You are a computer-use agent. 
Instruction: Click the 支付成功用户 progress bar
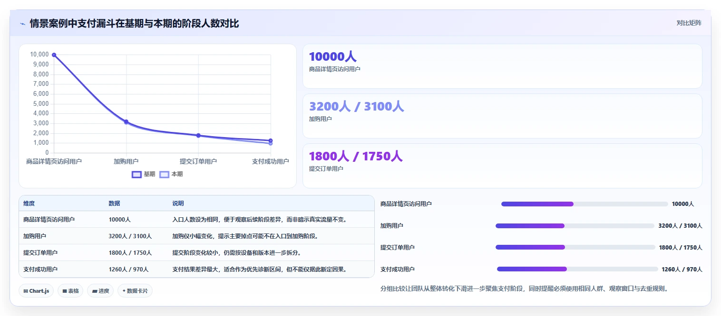click(x=577, y=269)
